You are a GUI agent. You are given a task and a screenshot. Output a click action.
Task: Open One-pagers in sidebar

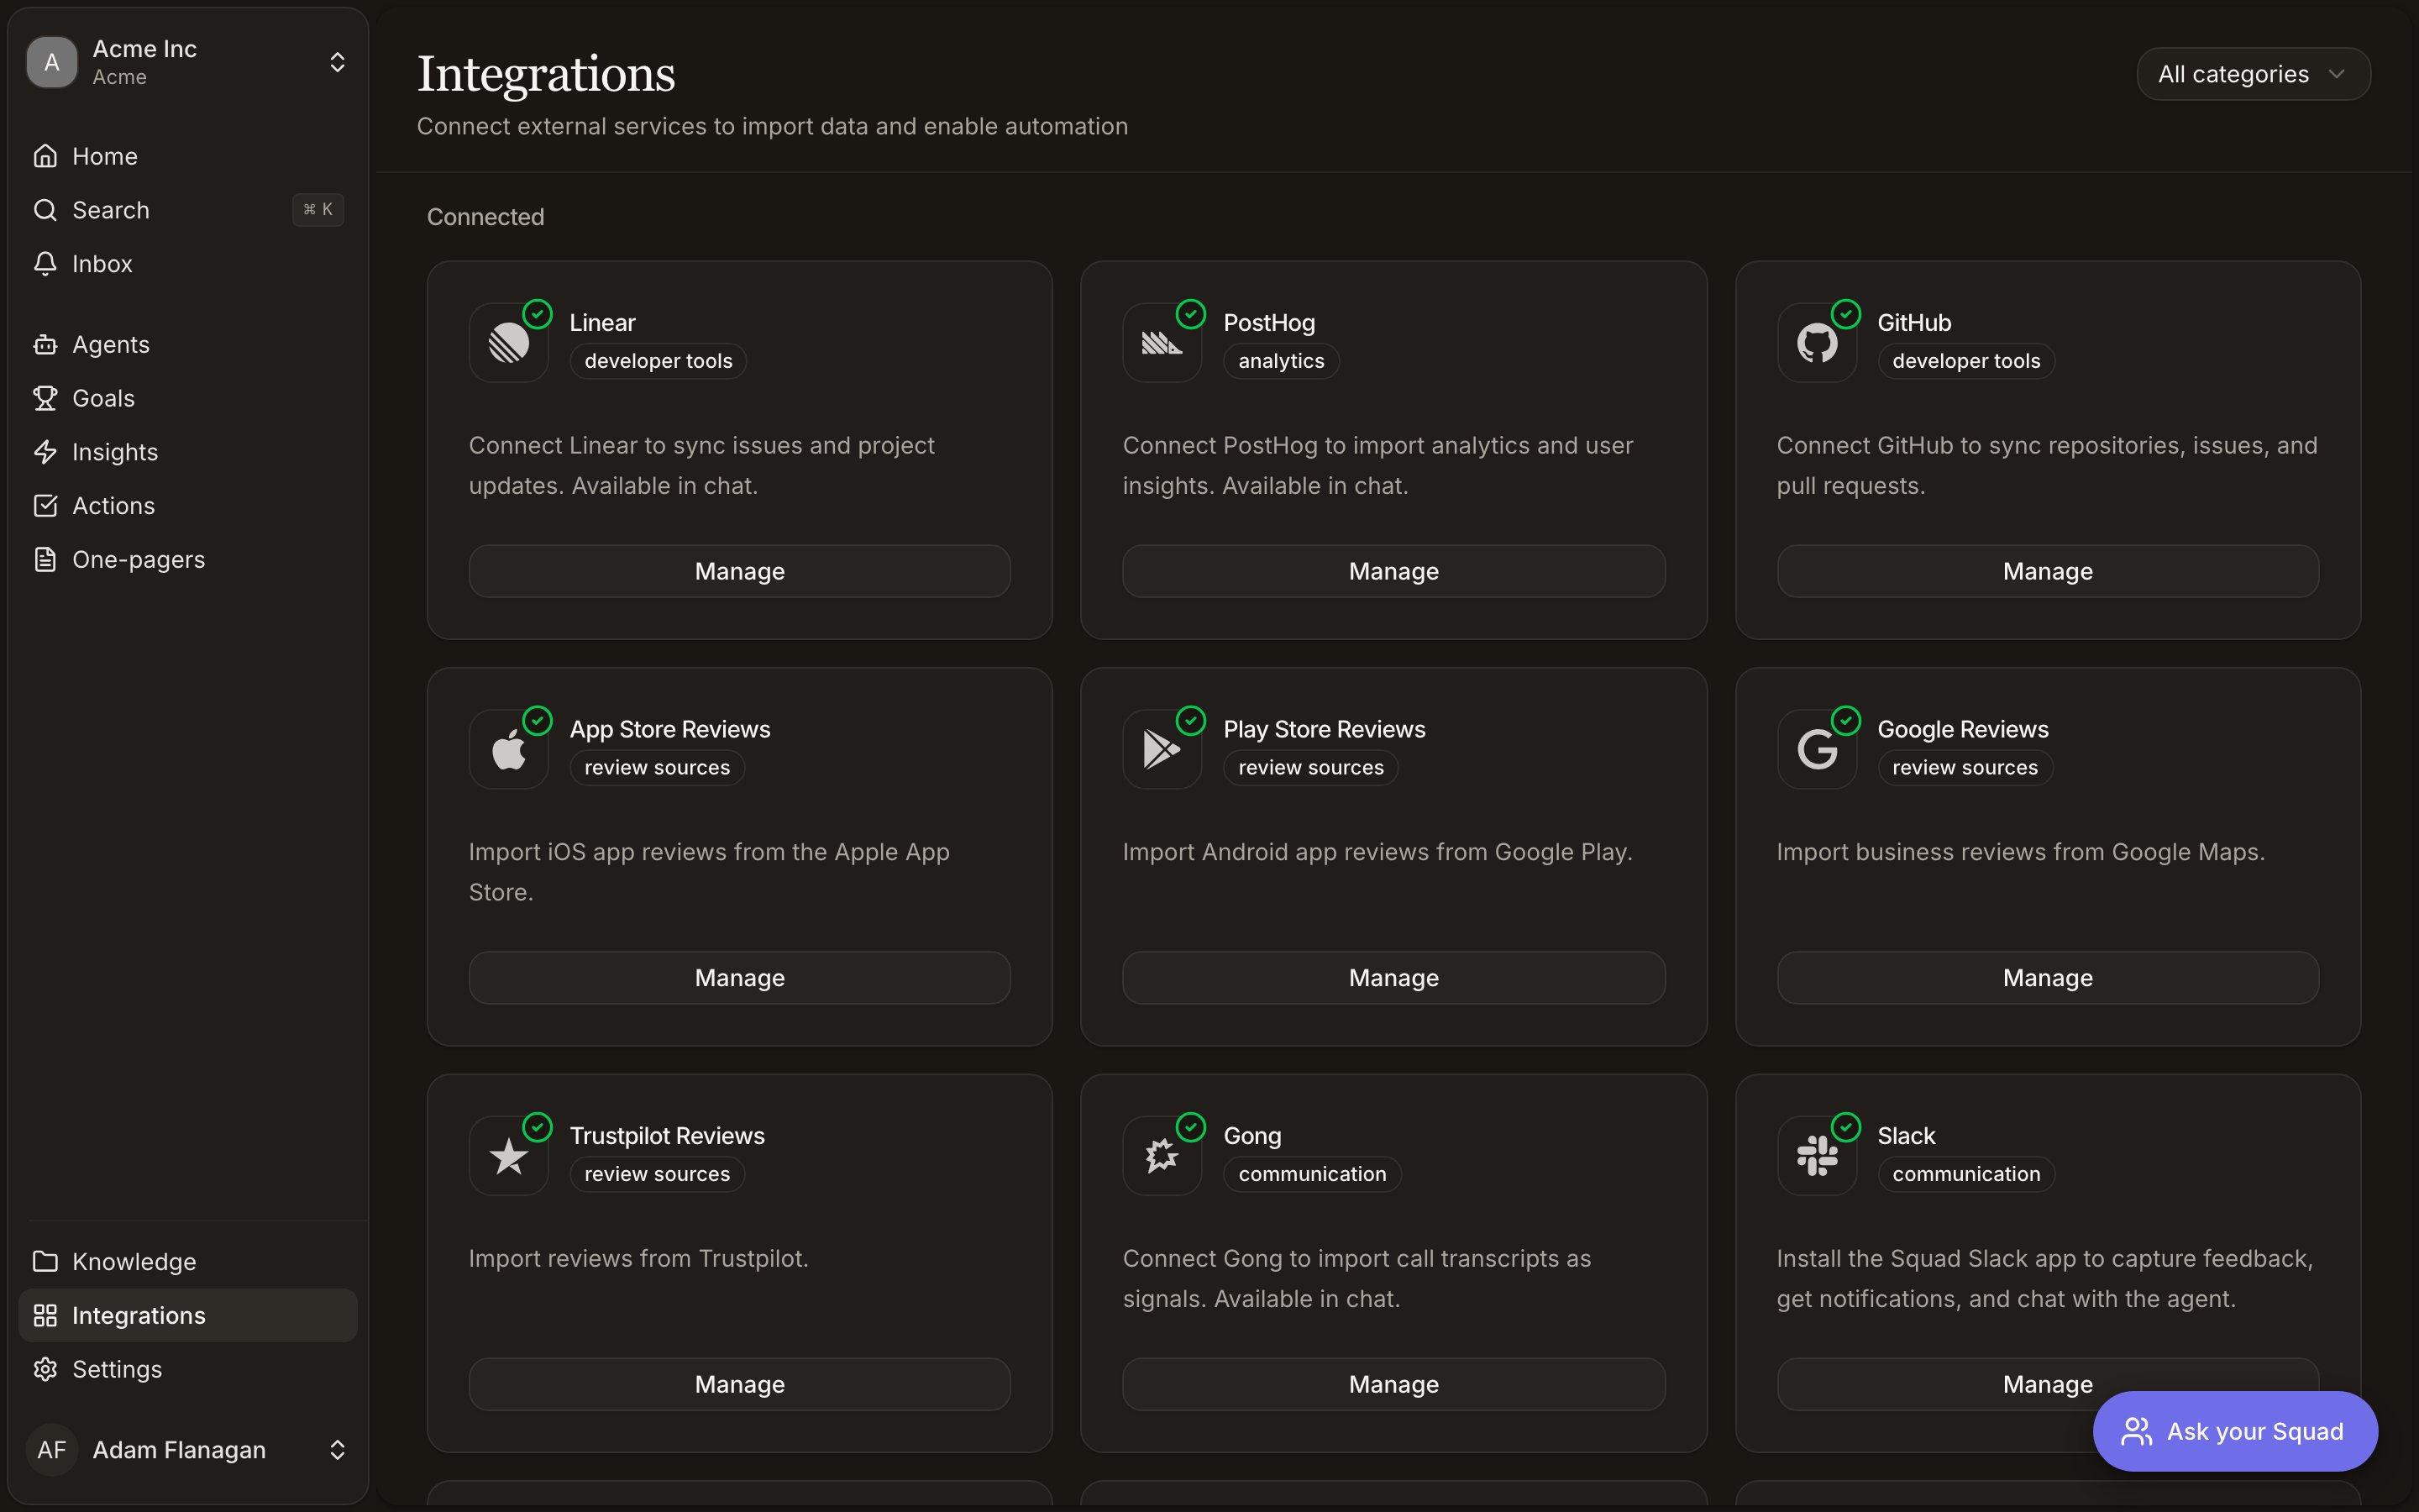(188, 559)
